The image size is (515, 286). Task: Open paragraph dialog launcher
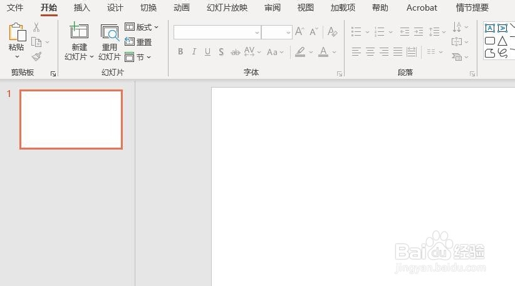tap(472, 74)
